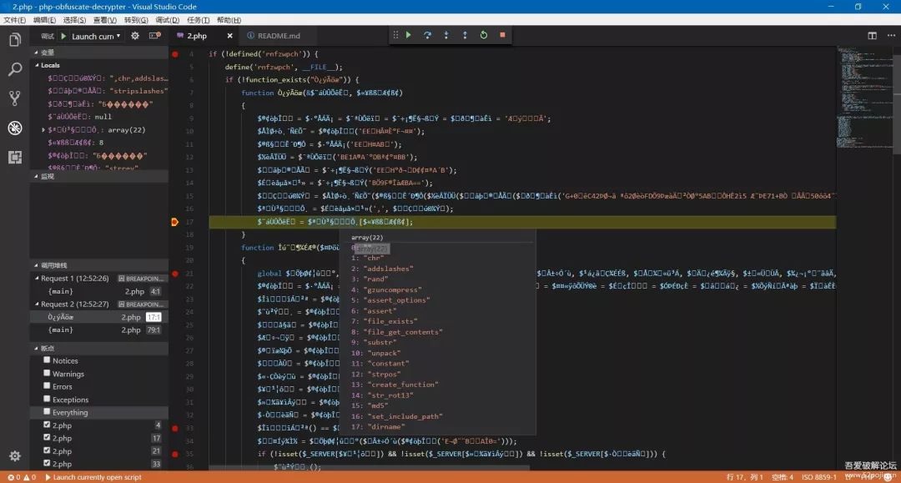The height and width of the screenshot is (483, 901).
Task: Click the Explorer icon in activity bar
Action: point(13,39)
